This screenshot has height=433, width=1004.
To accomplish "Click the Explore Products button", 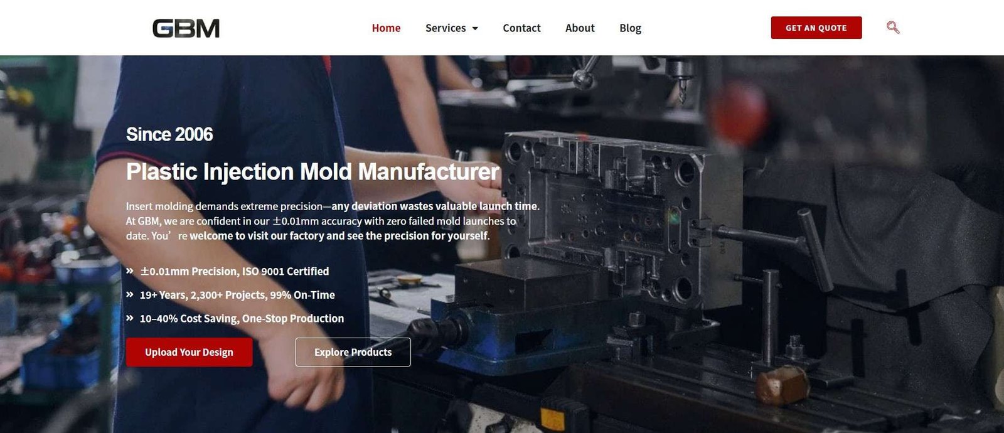I will (x=353, y=352).
